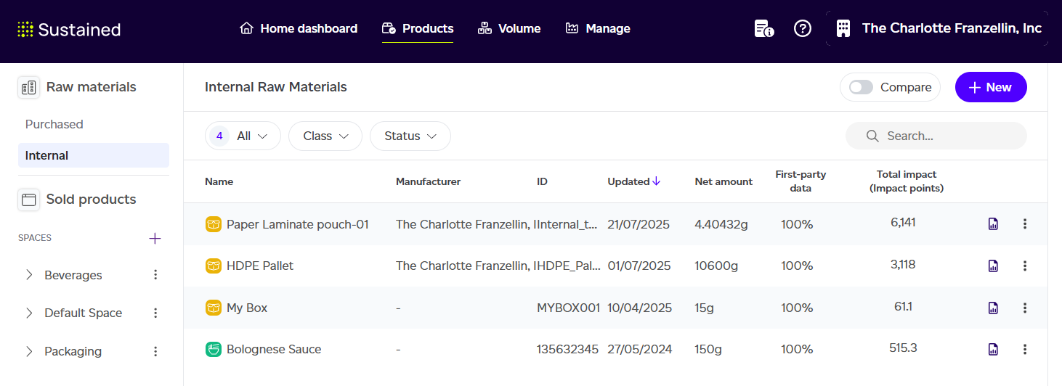Screen dimensions: 1062x386
Task: Open three-dot menu for HDPE Pallet row
Action: point(1025,266)
